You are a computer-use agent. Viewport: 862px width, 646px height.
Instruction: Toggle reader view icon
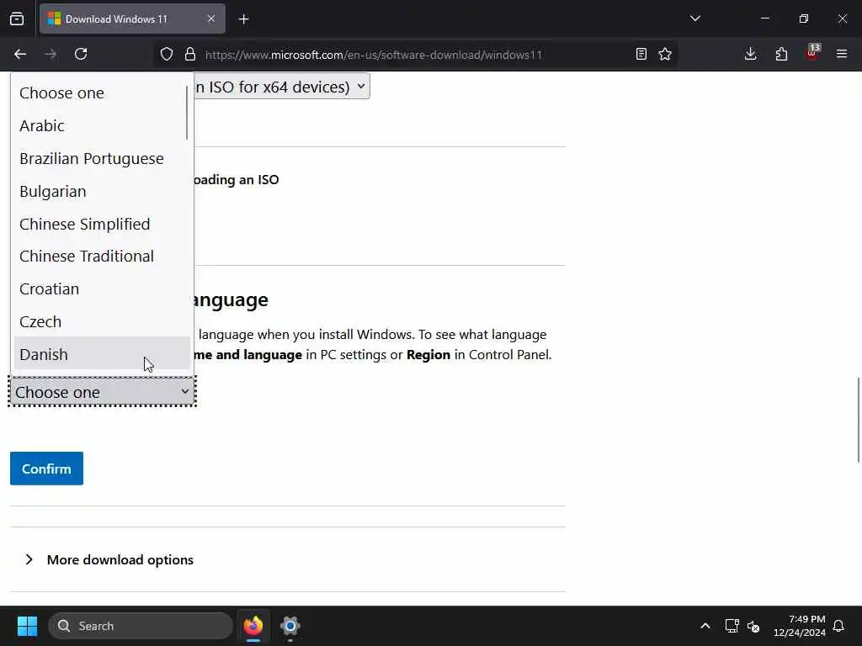point(641,54)
